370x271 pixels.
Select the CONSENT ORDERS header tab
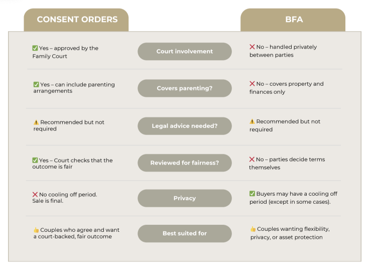pos(77,20)
